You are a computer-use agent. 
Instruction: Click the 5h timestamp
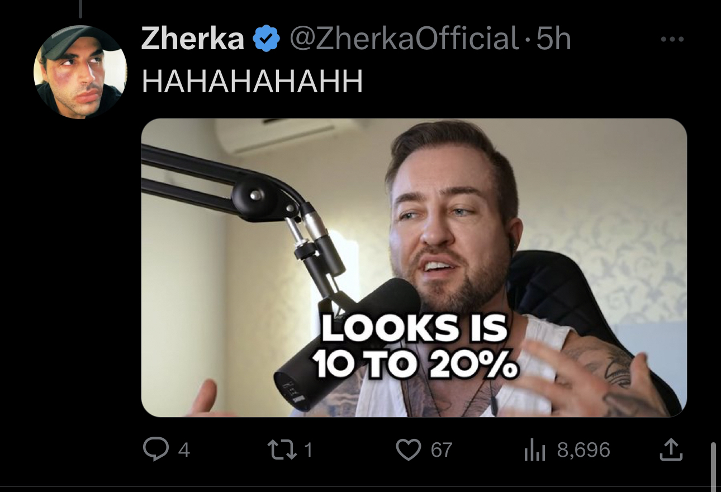(553, 40)
